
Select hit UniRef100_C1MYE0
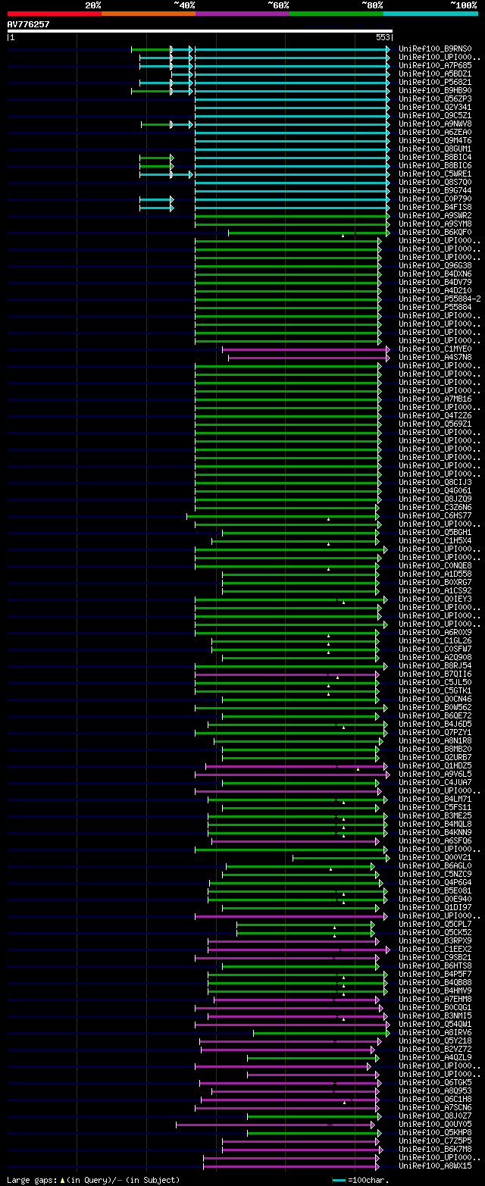tap(435, 349)
